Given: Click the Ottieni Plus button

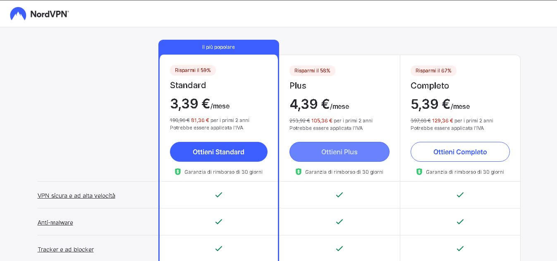Looking at the screenshot, I should pyautogui.click(x=339, y=152).
